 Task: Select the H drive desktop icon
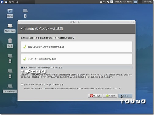10,74
